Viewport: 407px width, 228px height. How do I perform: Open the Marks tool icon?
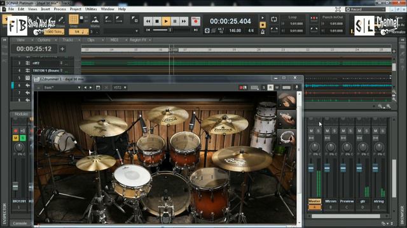point(95,20)
